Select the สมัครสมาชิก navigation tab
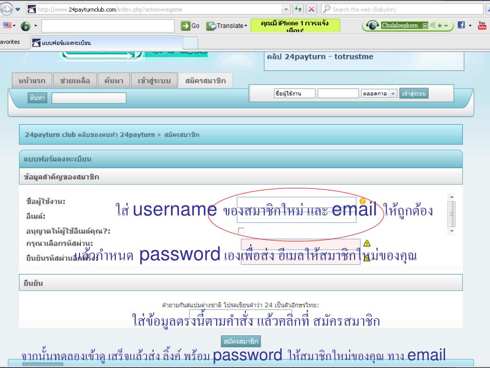This screenshot has height=368, width=490. [205, 80]
